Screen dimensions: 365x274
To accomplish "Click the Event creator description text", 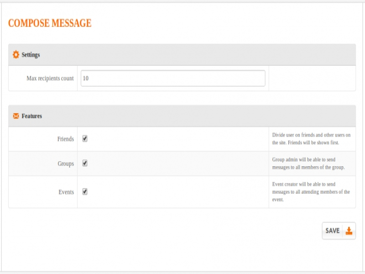I will click(311, 192).
